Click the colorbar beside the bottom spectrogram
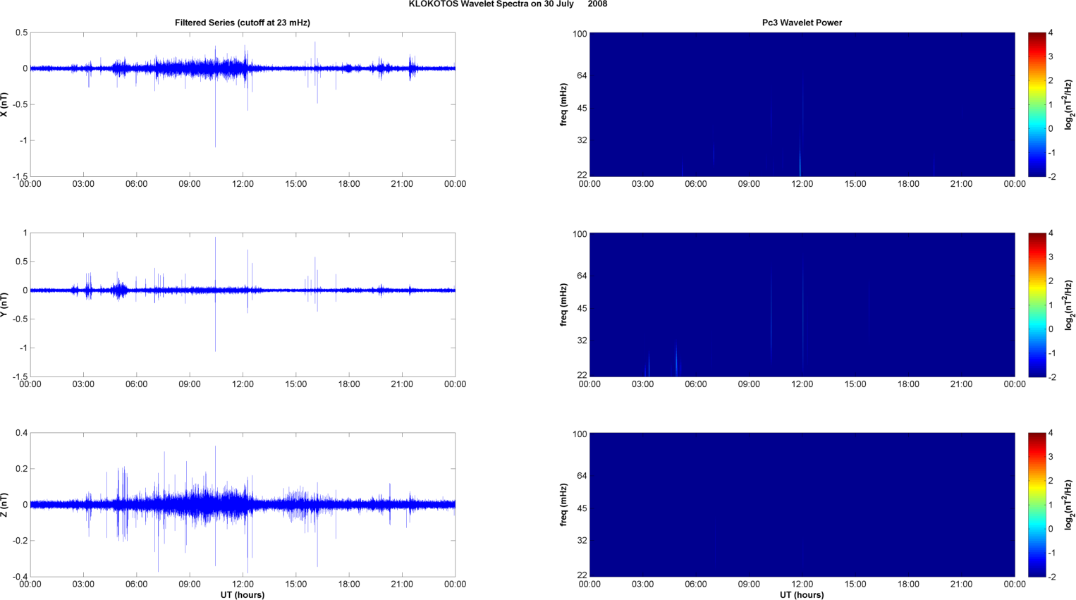The image size is (1076, 600). click(1037, 505)
